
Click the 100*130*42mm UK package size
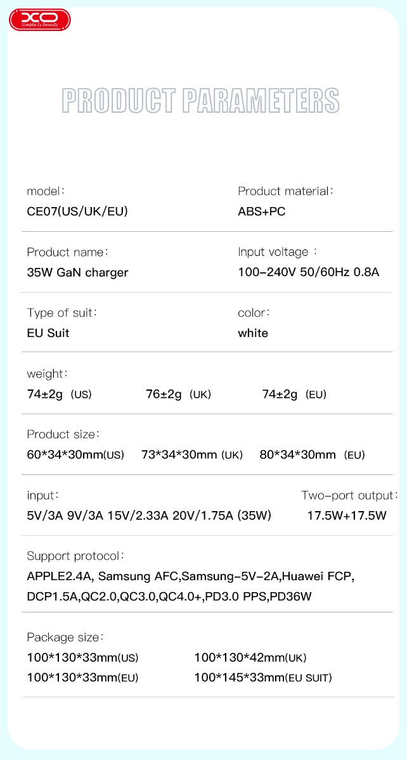coord(250,657)
